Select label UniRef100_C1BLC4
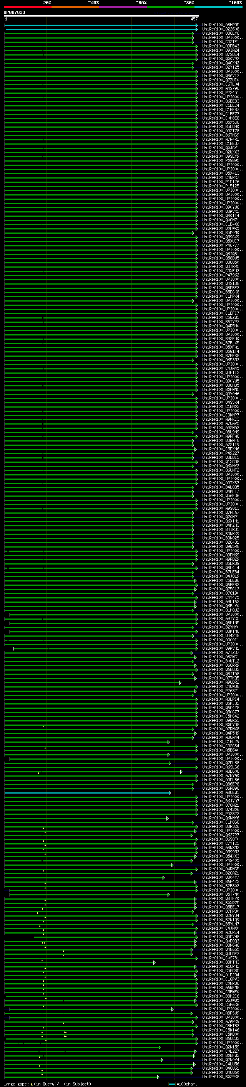 coord(221,106)
